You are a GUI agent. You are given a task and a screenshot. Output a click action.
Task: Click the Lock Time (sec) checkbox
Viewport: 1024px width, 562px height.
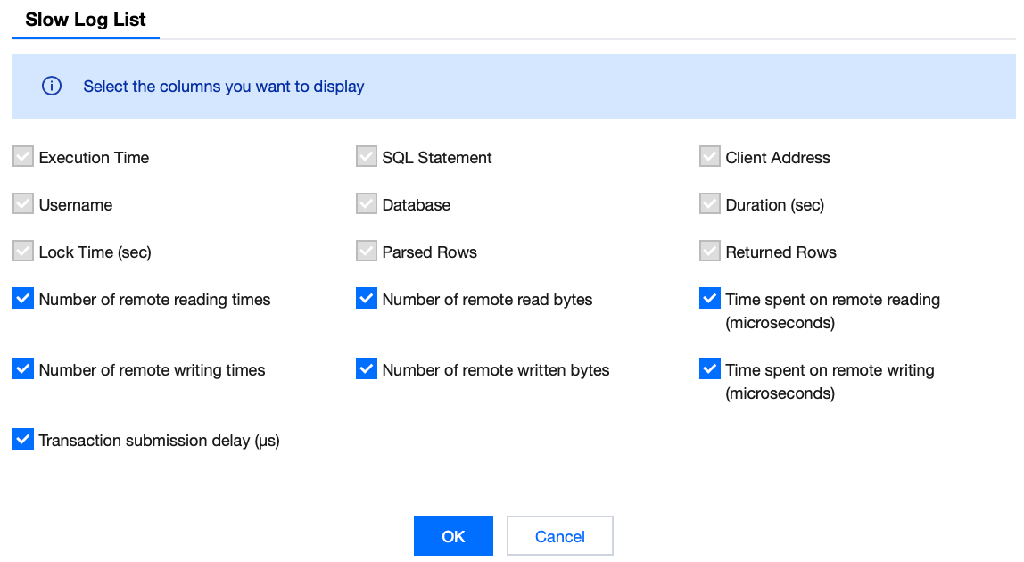coord(23,252)
